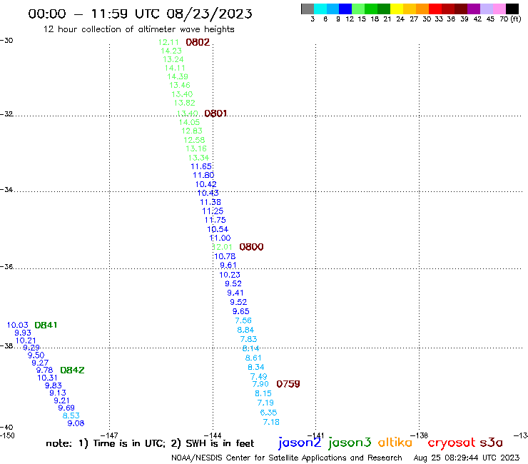Image resolution: width=528 pixels, height=464 pixels.
Task: Select green timestamp label 0841
Action: pos(46,326)
